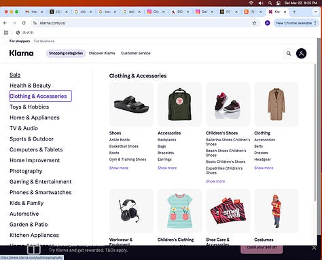Image resolution: width=322 pixels, height=260 pixels.
Task: Open the New Chrome available menu
Action: click(x=296, y=23)
